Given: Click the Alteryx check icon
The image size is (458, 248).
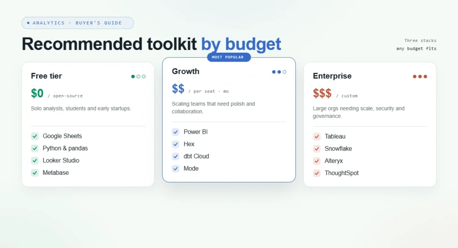Looking at the screenshot, I should click(x=317, y=161).
